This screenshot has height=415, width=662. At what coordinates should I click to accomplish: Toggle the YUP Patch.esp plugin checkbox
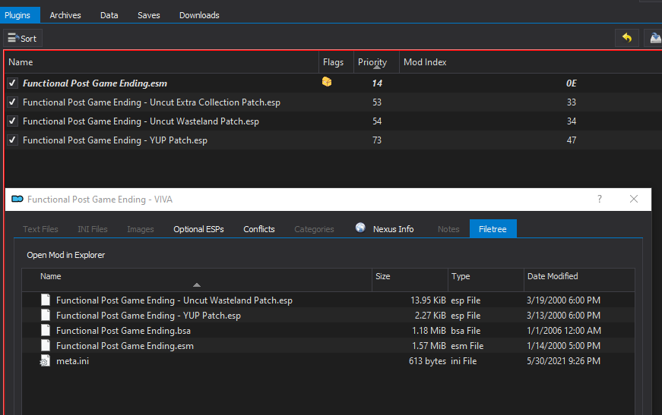(12, 140)
